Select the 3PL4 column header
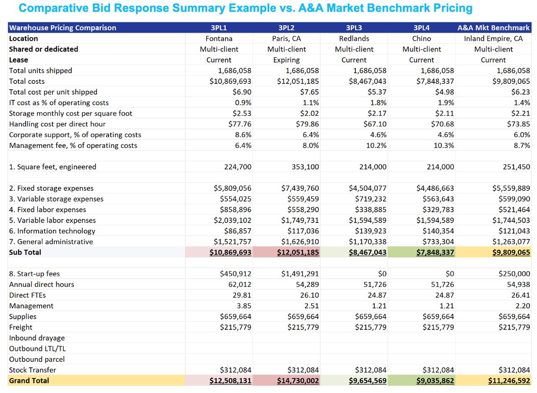The width and height of the screenshot is (537, 393). click(x=421, y=28)
